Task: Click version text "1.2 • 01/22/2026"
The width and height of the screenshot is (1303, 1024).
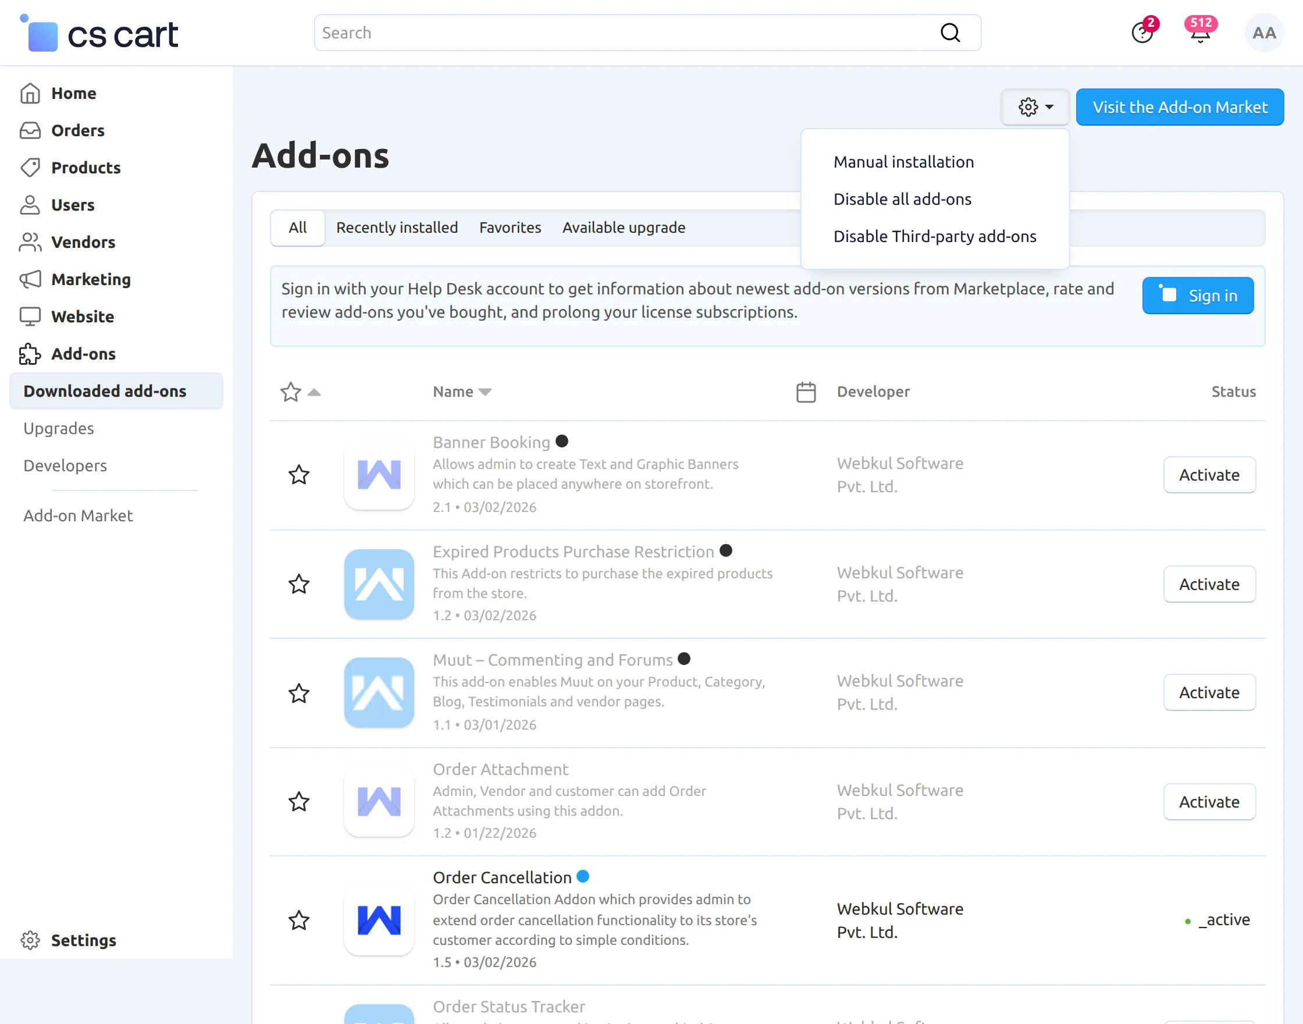Action: coord(485,833)
